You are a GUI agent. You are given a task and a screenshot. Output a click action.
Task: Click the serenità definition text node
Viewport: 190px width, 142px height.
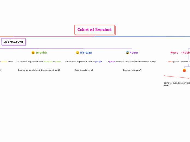click(x=39, y=62)
